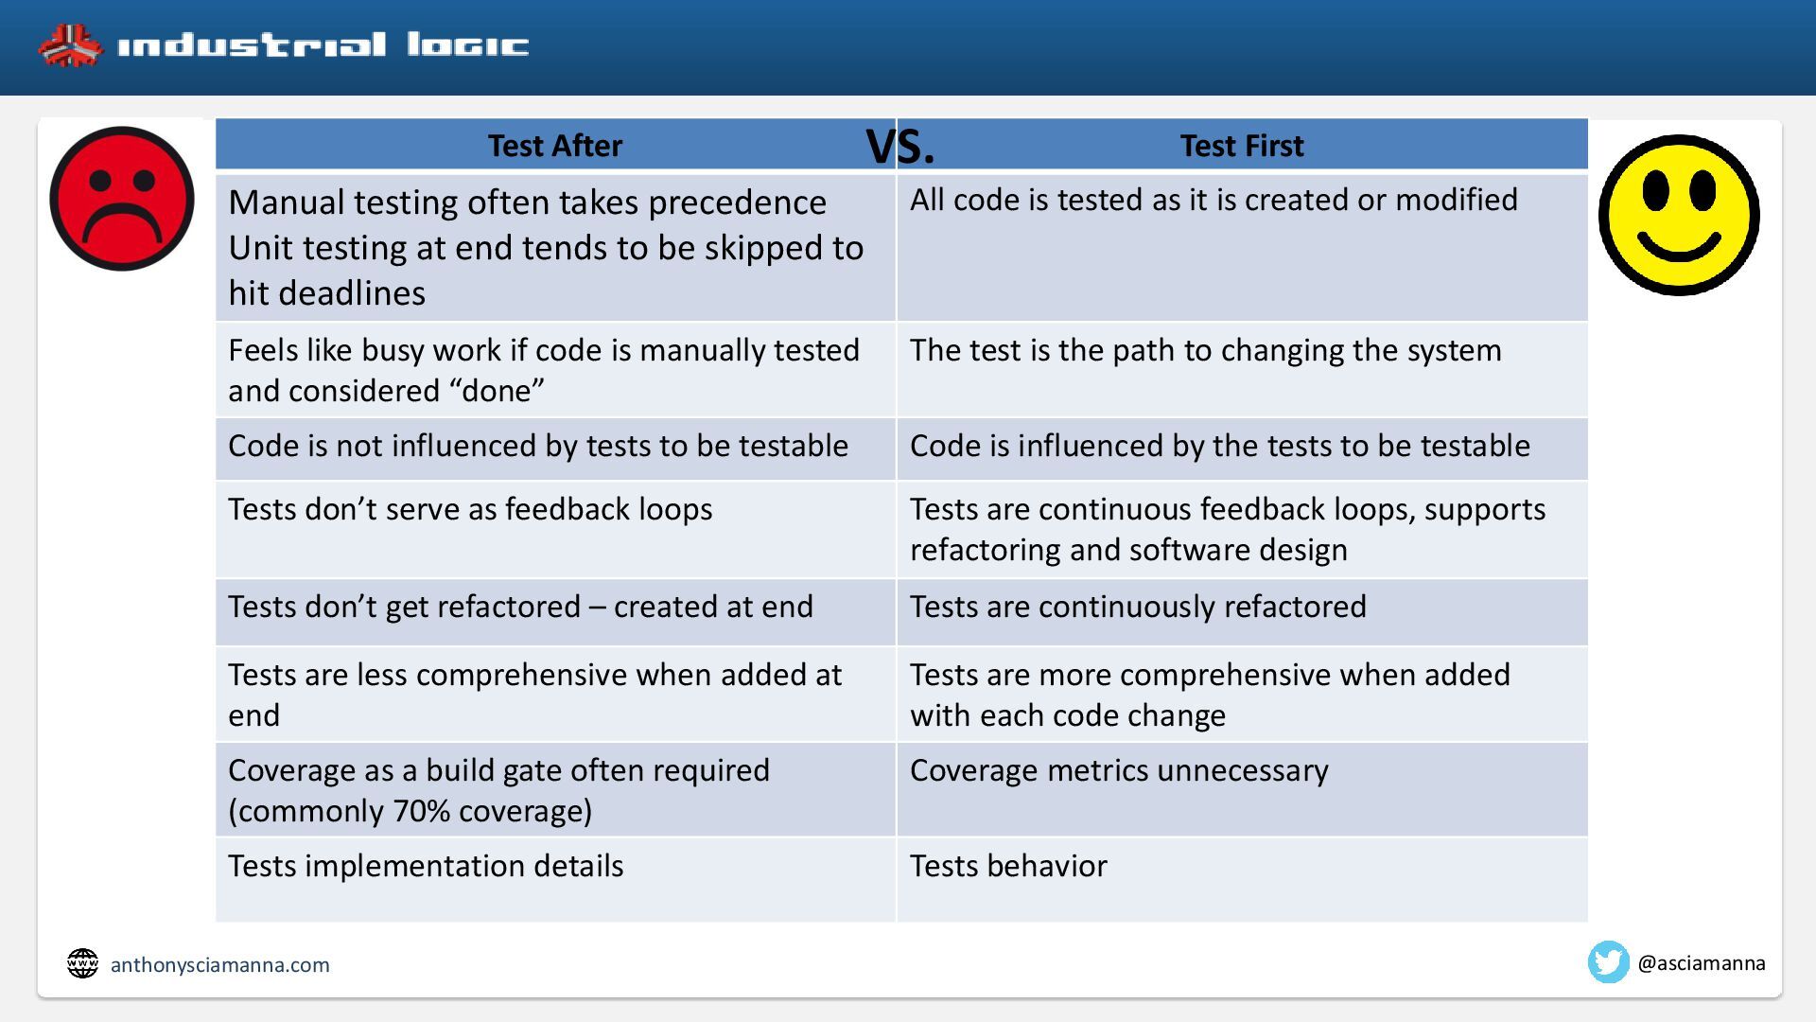Image resolution: width=1816 pixels, height=1022 pixels.
Task: Open the @asciamanna Twitter handle
Action: point(1701,963)
